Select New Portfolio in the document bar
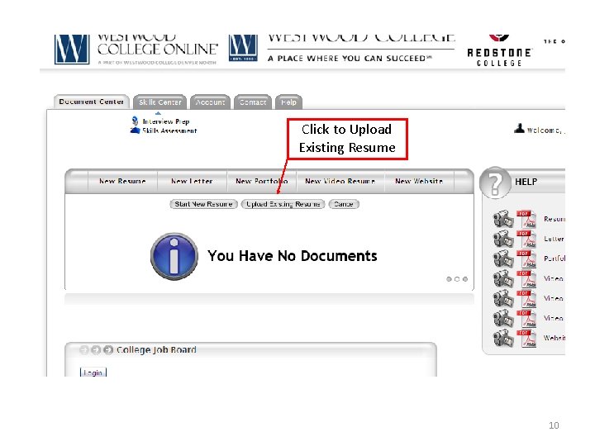The width and height of the screenshot is (595, 446). tap(262, 181)
